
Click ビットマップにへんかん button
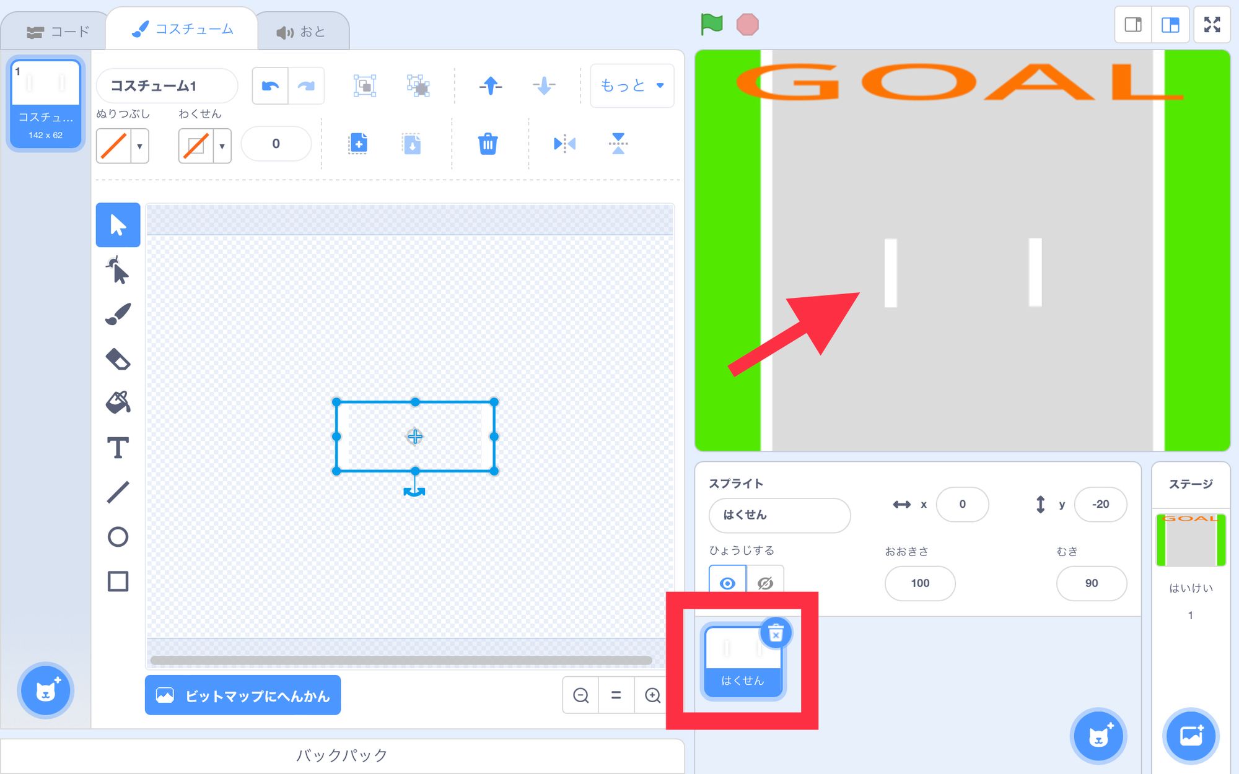243,695
